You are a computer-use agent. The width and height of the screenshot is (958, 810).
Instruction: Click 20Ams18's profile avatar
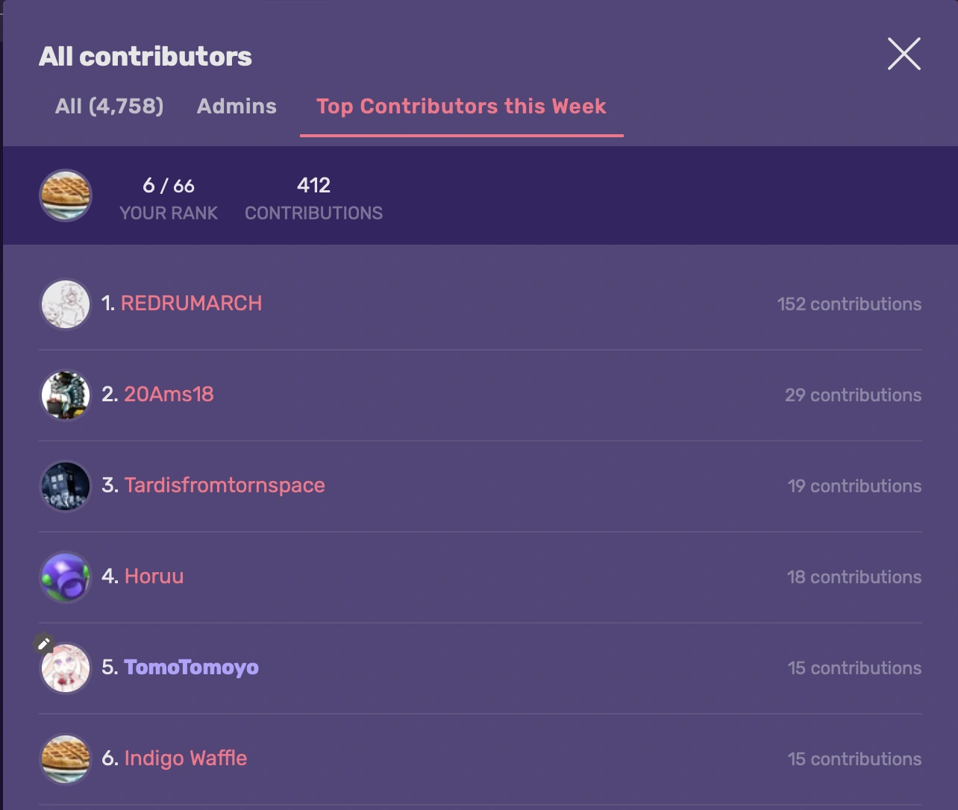[x=65, y=395]
